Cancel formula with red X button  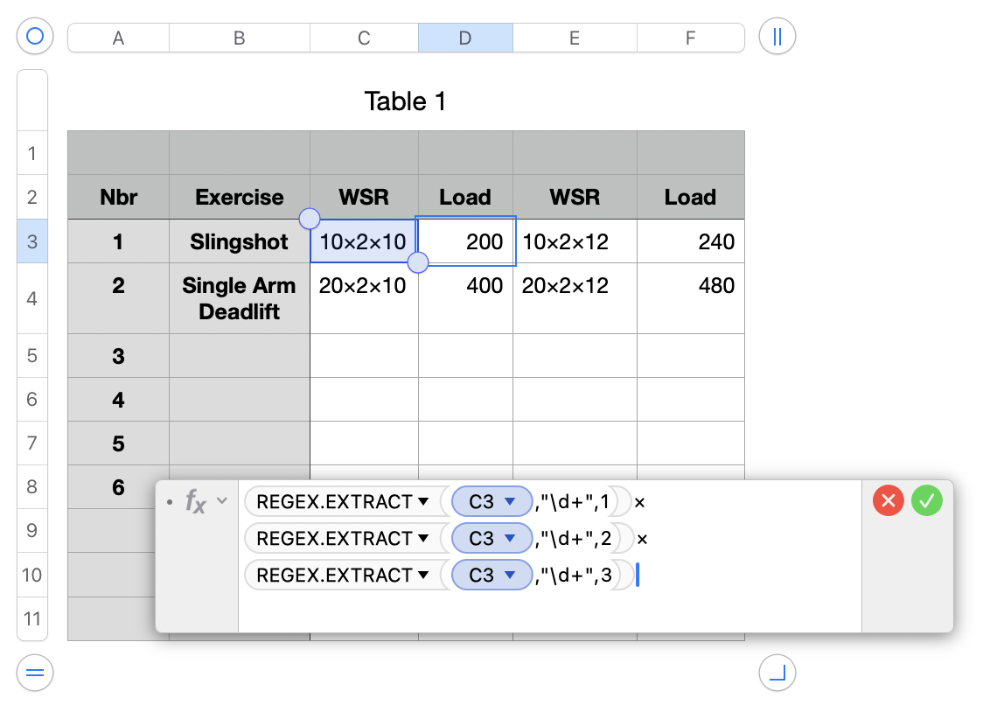click(x=888, y=501)
